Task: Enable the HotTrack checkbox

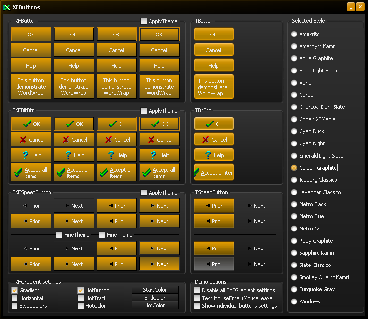Action: click(81, 298)
